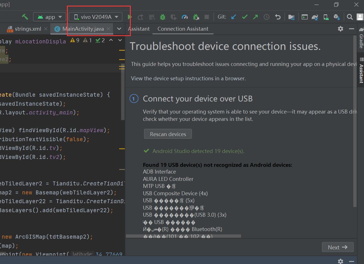364x264 pixels.
Task: Click the Next button
Action: point(338,247)
